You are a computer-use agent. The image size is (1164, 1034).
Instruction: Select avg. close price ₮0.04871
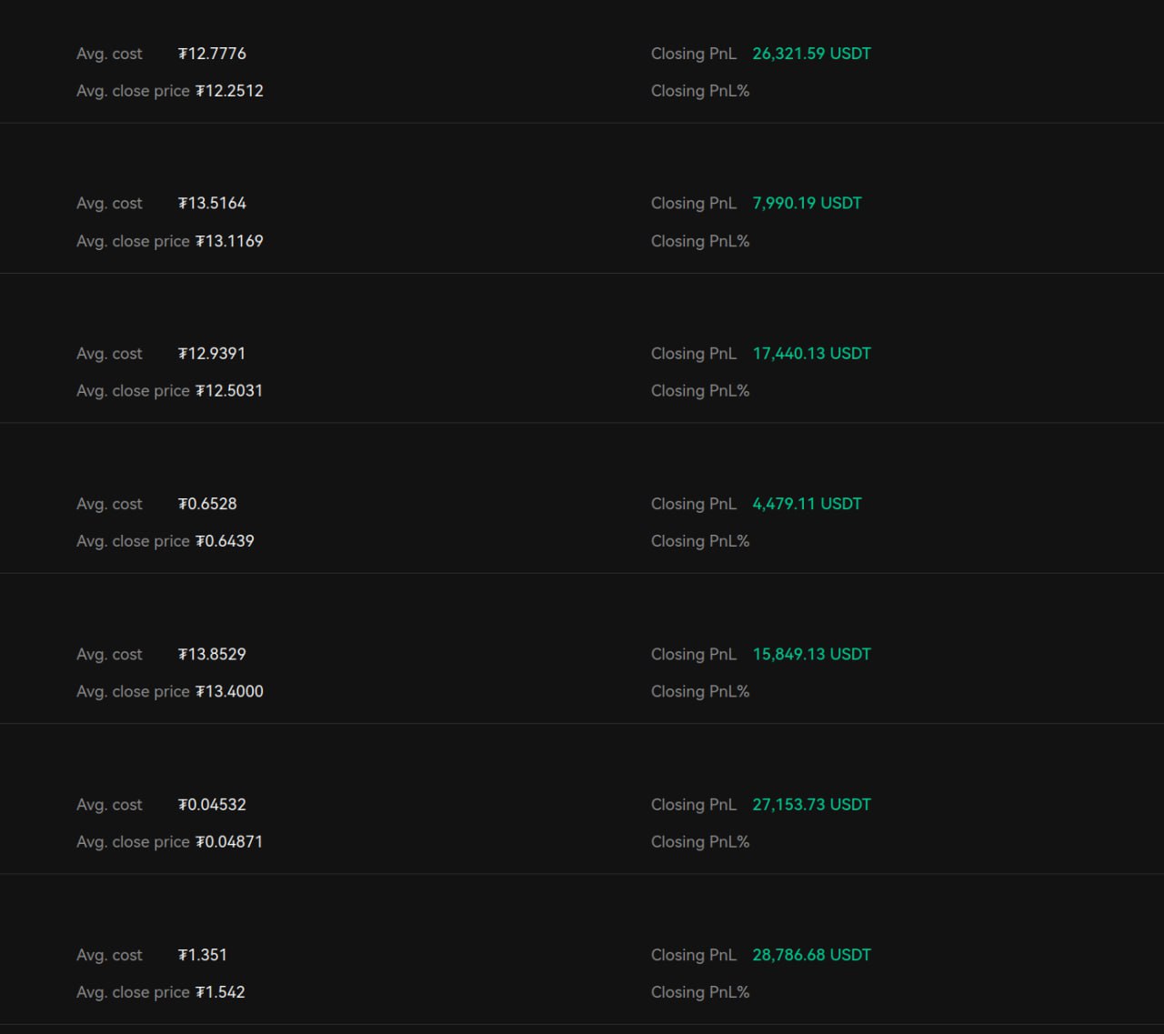pyautogui.click(x=229, y=842)
